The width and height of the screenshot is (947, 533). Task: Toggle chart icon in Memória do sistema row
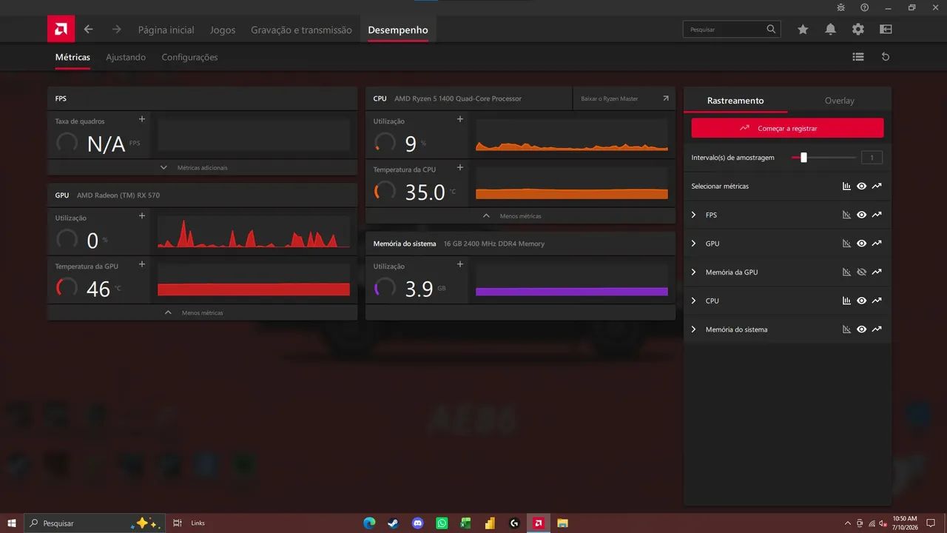tap(846, 329)
